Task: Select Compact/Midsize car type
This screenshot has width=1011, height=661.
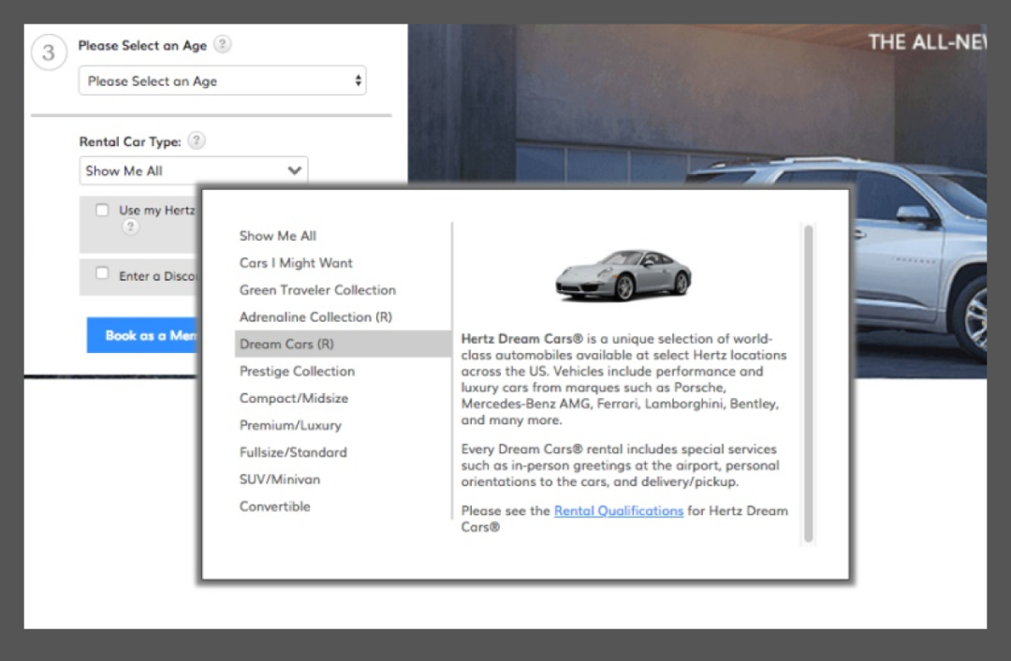Action: click(294, 399)
